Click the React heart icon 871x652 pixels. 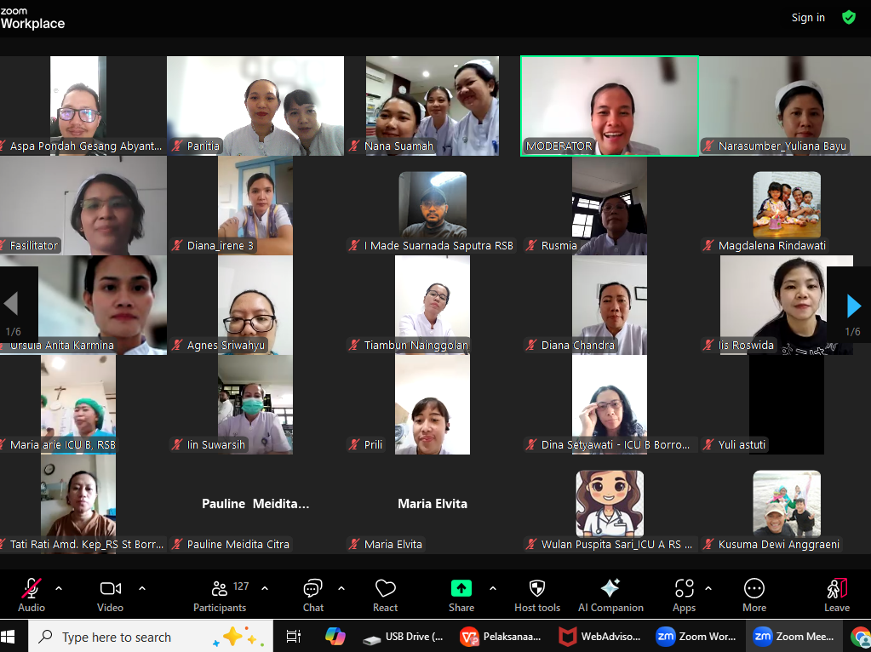coord(385,594)
